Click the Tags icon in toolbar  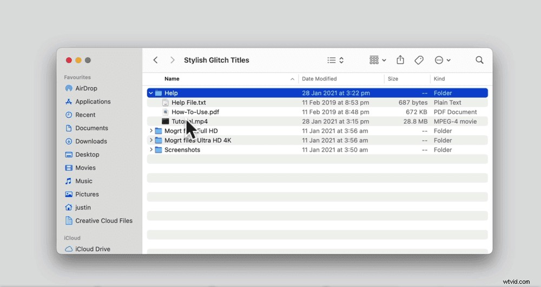419,60
